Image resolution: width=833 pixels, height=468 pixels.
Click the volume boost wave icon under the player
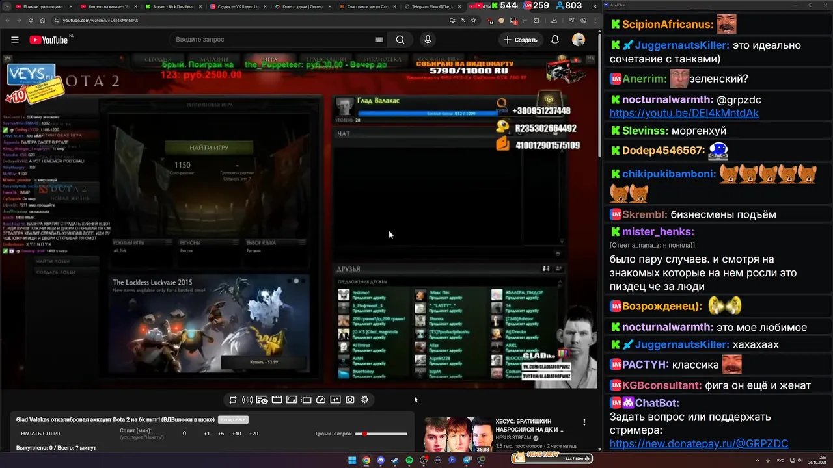coord(247,400)
